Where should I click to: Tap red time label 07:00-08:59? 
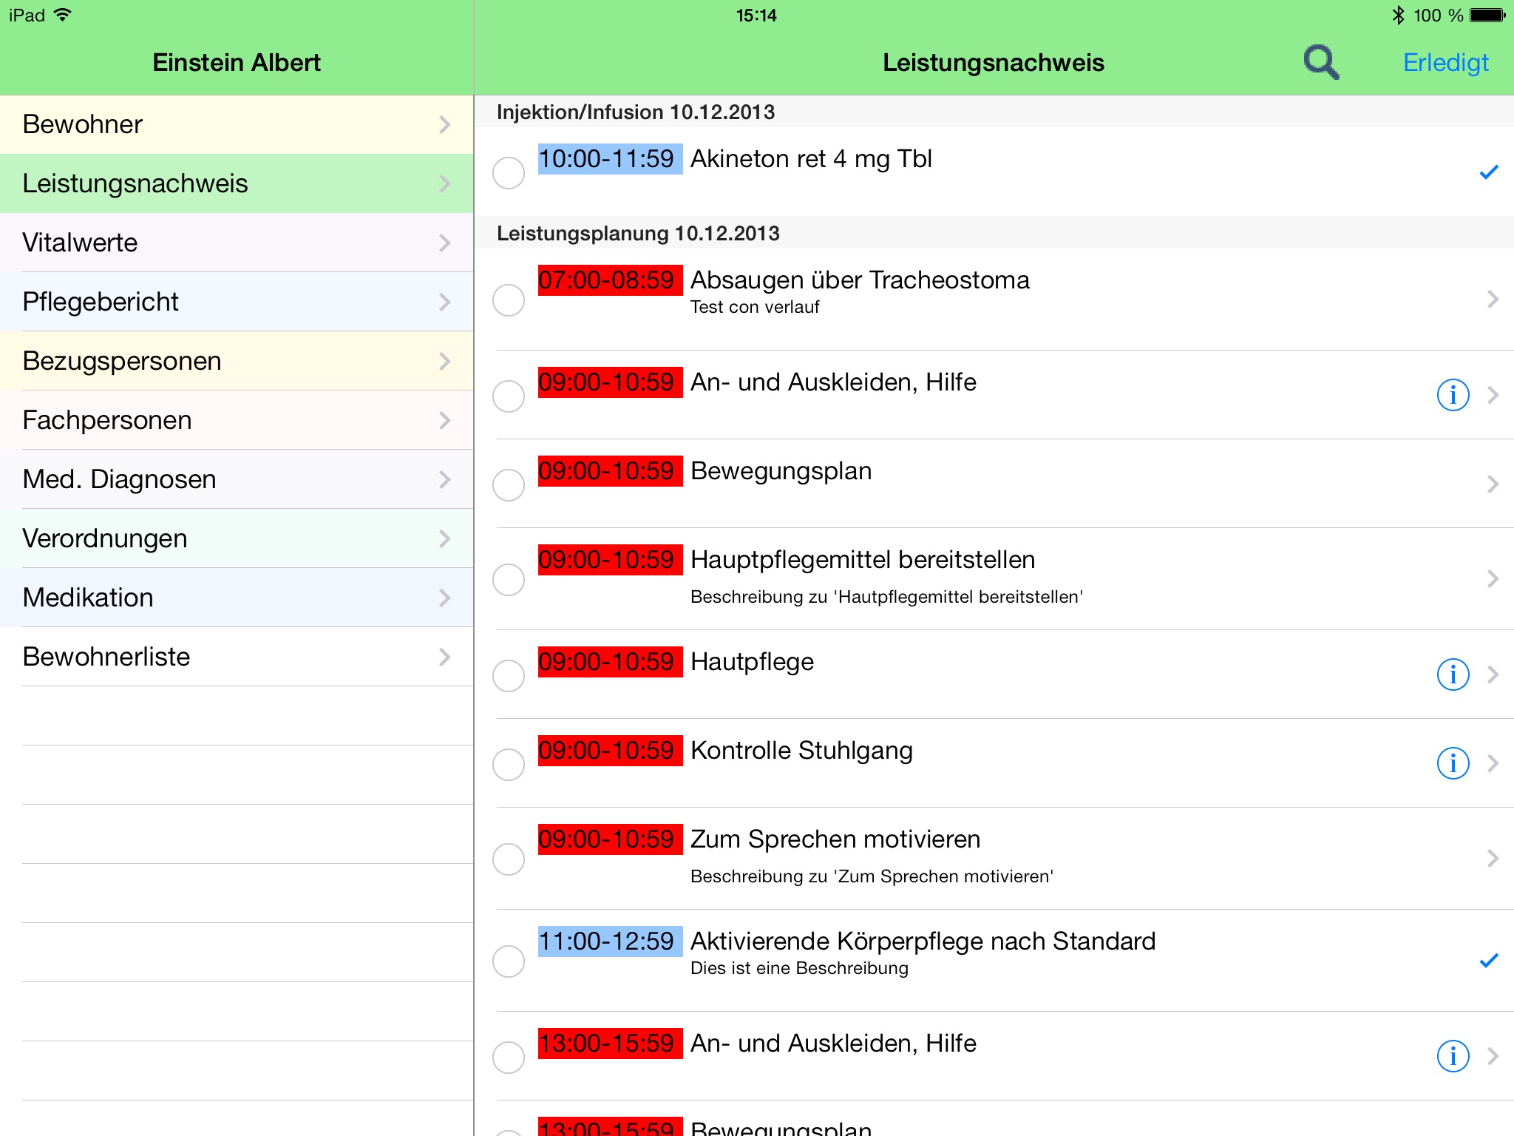point(610,280)
